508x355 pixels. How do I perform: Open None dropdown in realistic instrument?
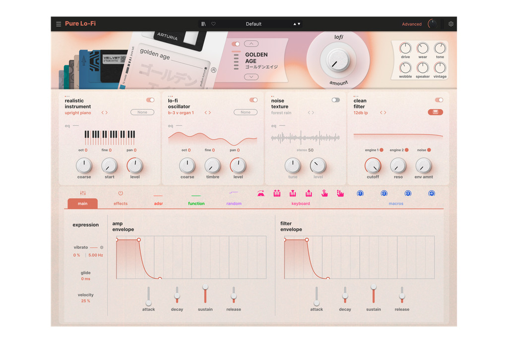(142, 112)
